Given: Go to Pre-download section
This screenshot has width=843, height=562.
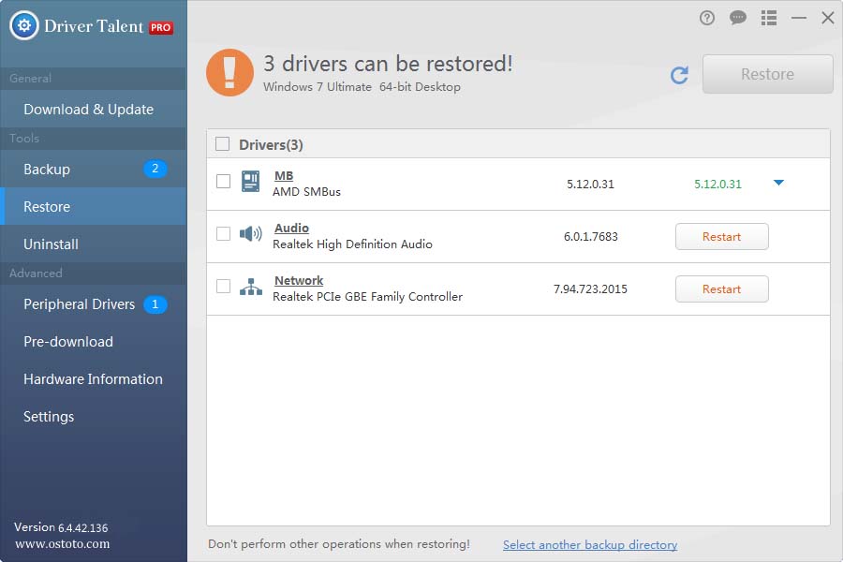Looking at the screenshot, I should pyautogui.click(x=94, y=342).
